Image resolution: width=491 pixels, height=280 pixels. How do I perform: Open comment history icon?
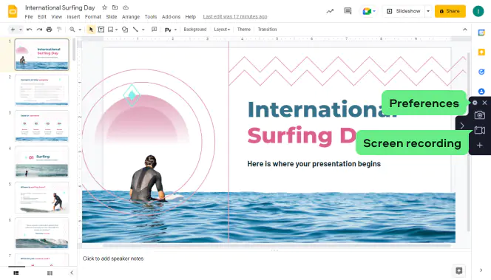point(348,11)
